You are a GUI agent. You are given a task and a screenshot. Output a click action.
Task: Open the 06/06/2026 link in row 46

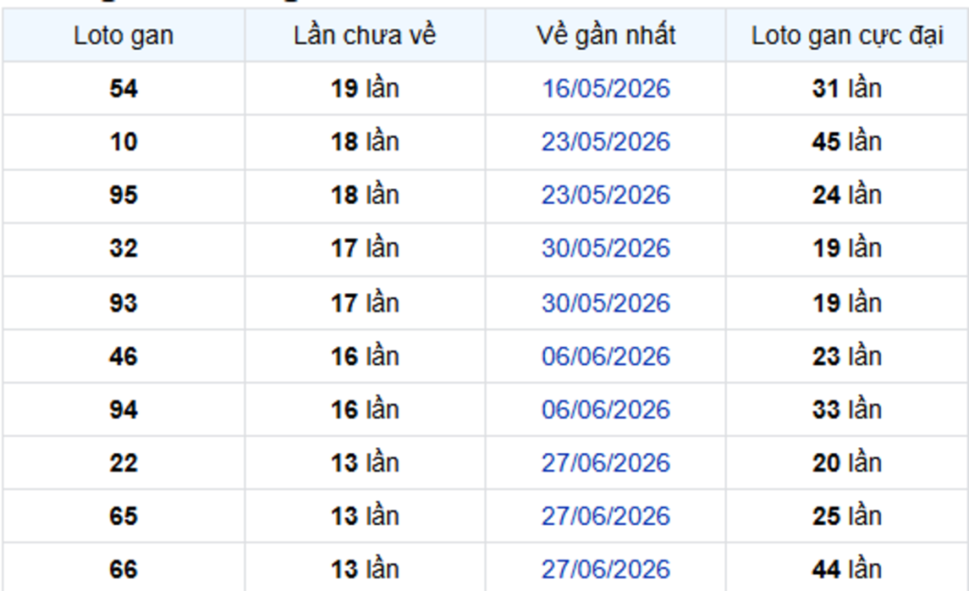click(606, 356)
